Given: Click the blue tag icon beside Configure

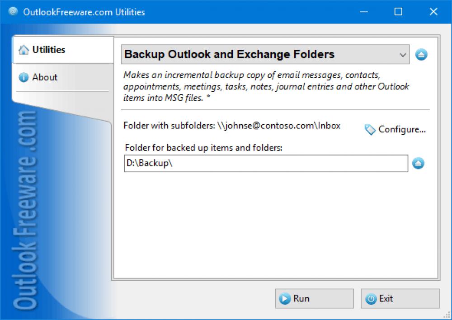Looking at the screenshot, I should (x=369, y=130).
